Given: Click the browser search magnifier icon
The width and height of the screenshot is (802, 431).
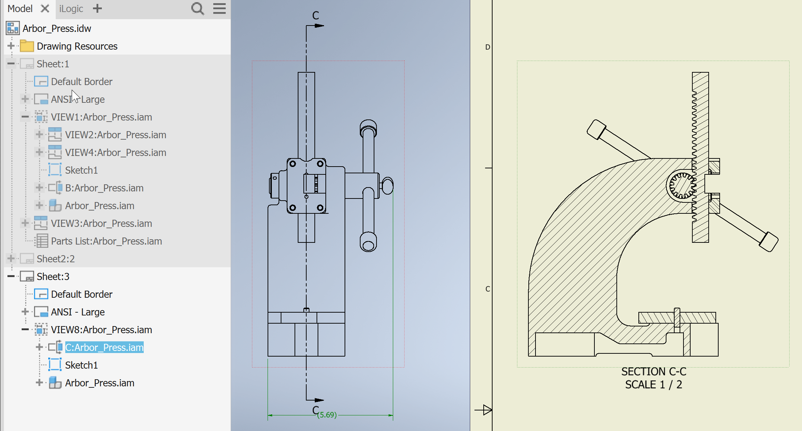Looking at the screenshot, I should 197,9.
